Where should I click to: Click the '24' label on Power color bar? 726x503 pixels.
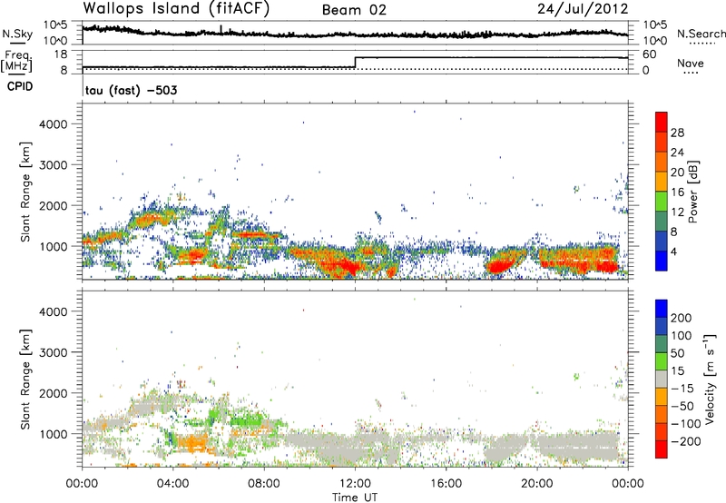(677, 153)
